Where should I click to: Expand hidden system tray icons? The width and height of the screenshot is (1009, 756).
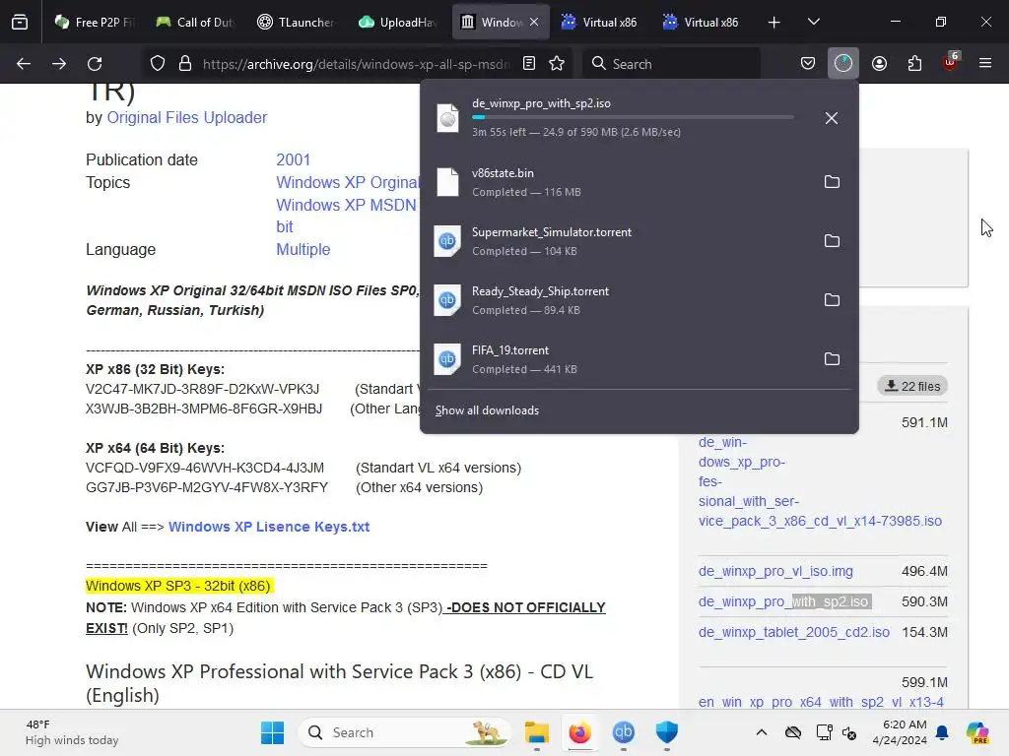click(762, 732)
